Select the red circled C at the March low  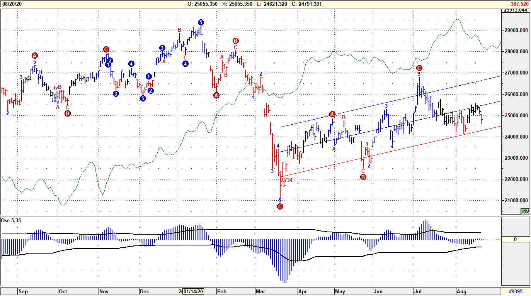[x=281, y=206]
